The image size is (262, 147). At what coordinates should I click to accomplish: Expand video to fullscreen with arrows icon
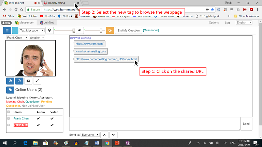[37, 81]
